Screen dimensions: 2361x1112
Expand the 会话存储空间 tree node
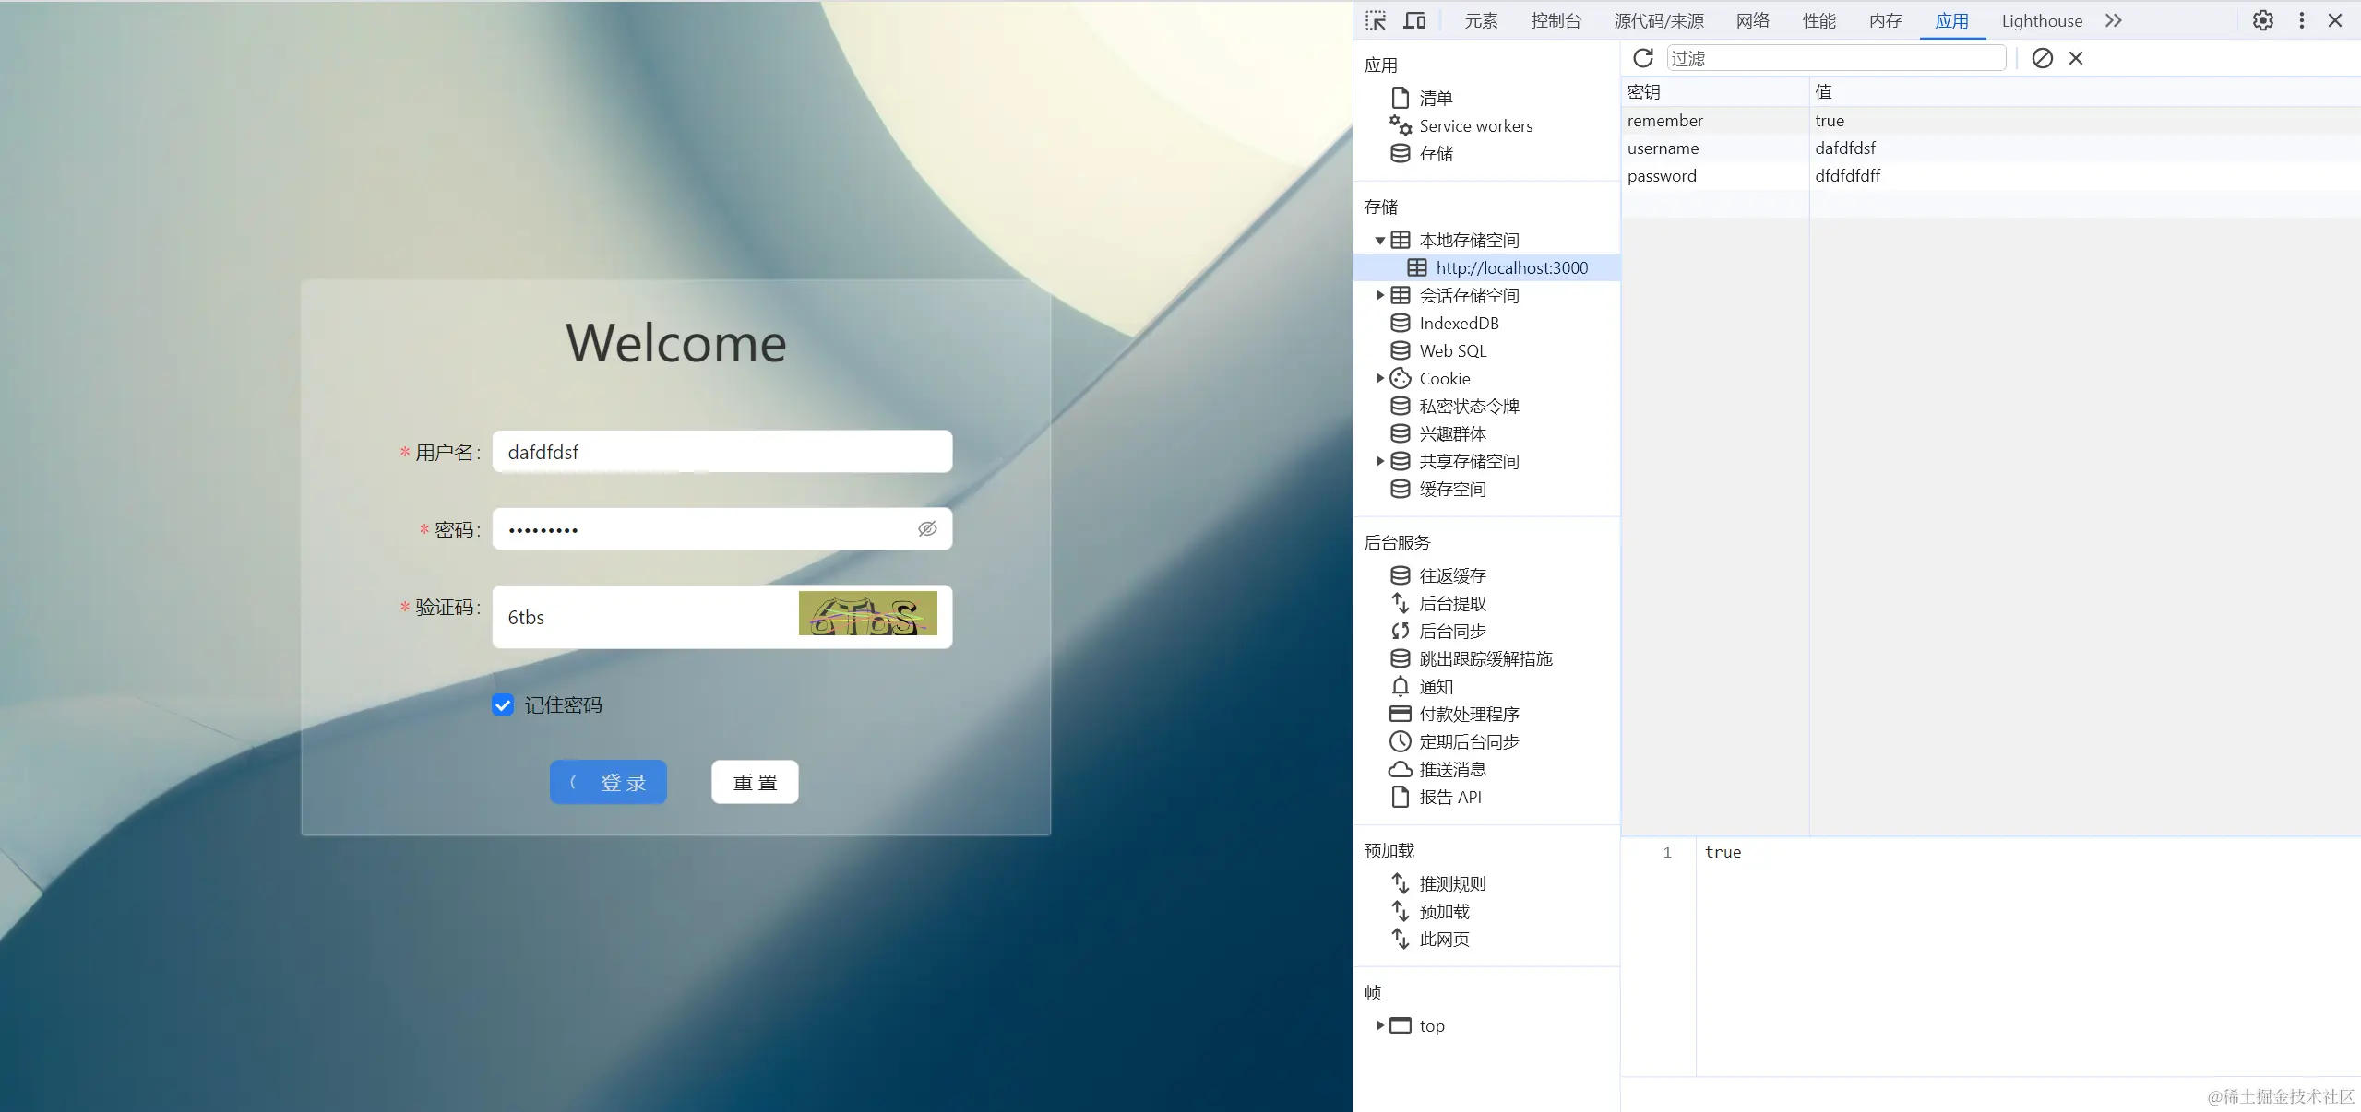coord(1380,295)
